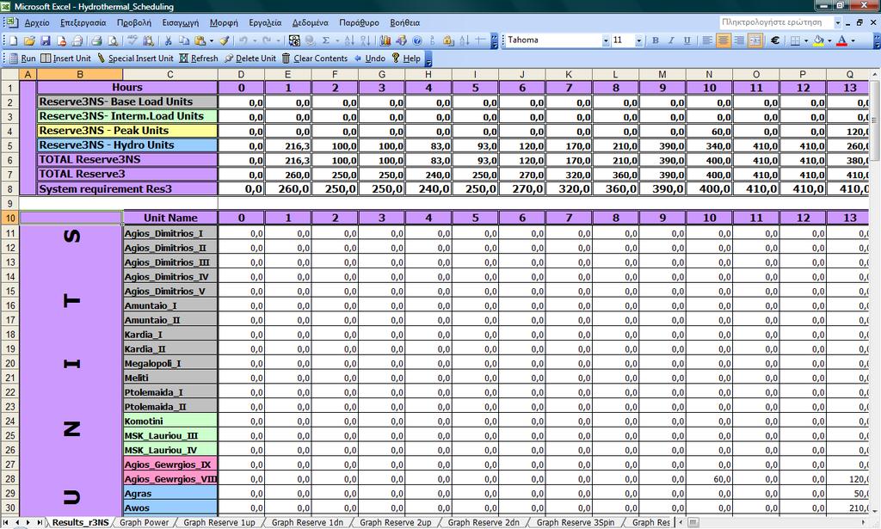Open a file with the folder icon
Screen dimensions: 881x529
29,40
